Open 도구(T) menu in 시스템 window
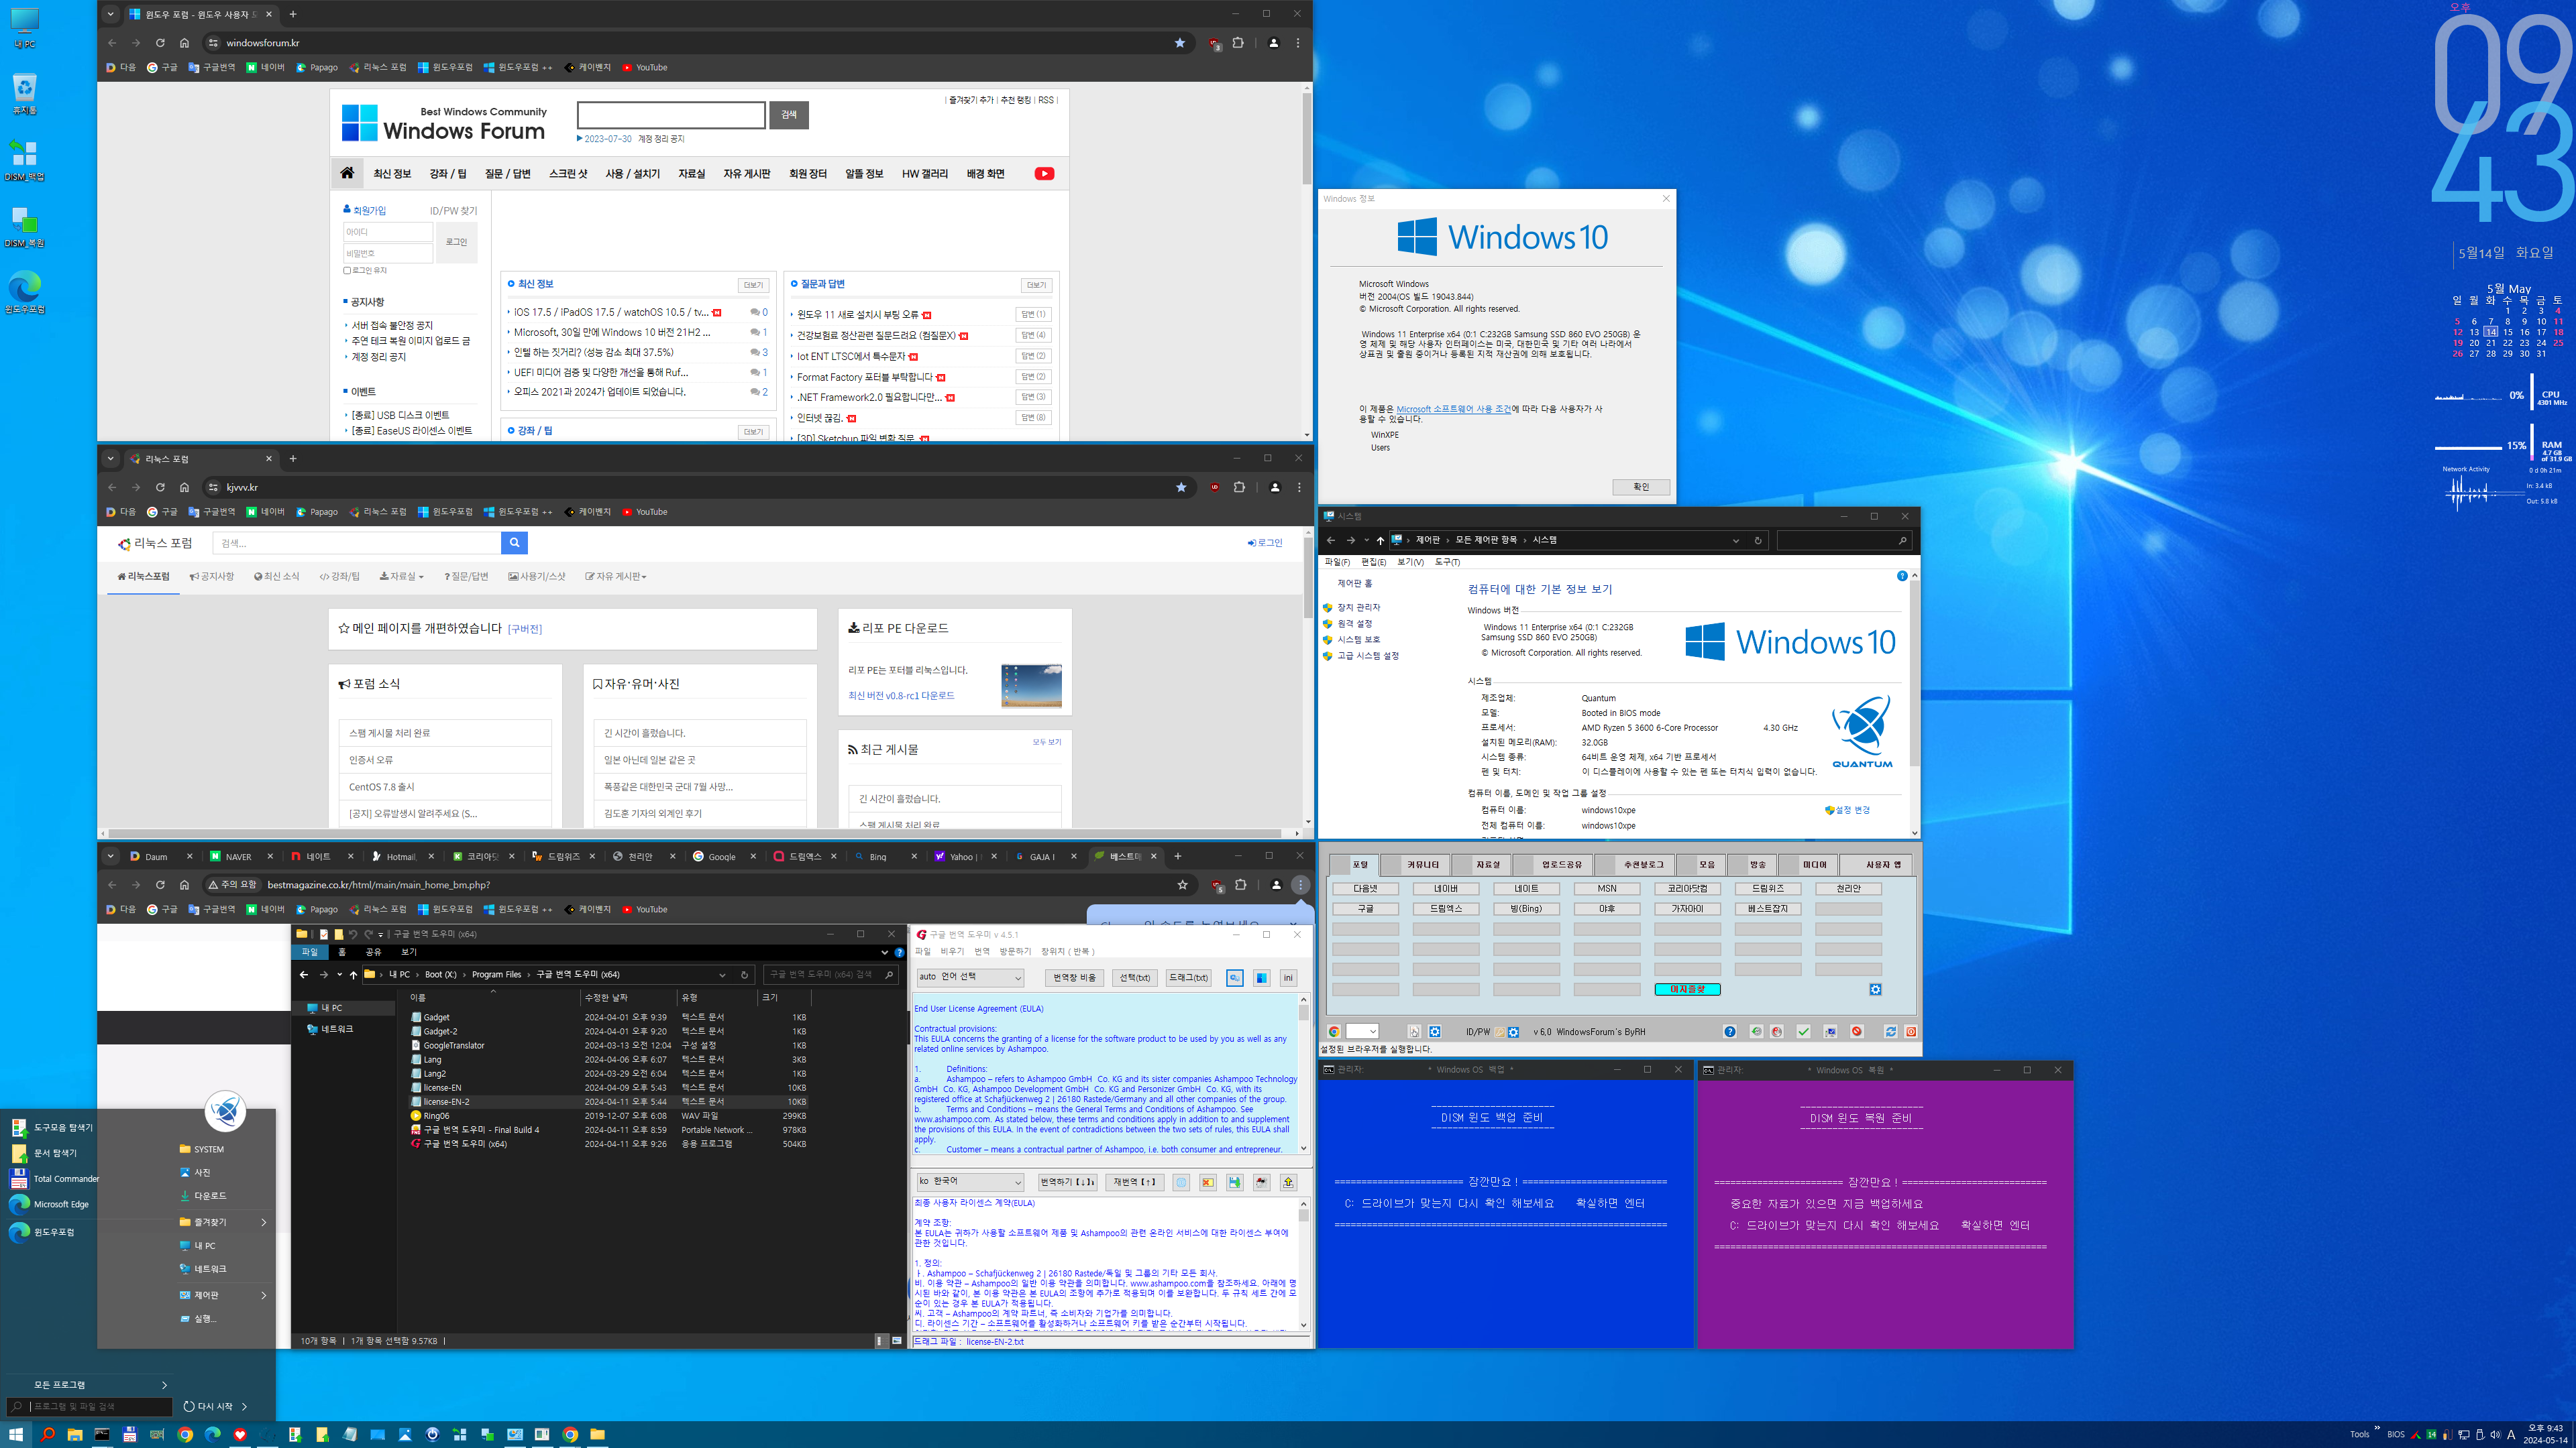This screenshot has height=1448, width=2576. tap(1447, 562)
